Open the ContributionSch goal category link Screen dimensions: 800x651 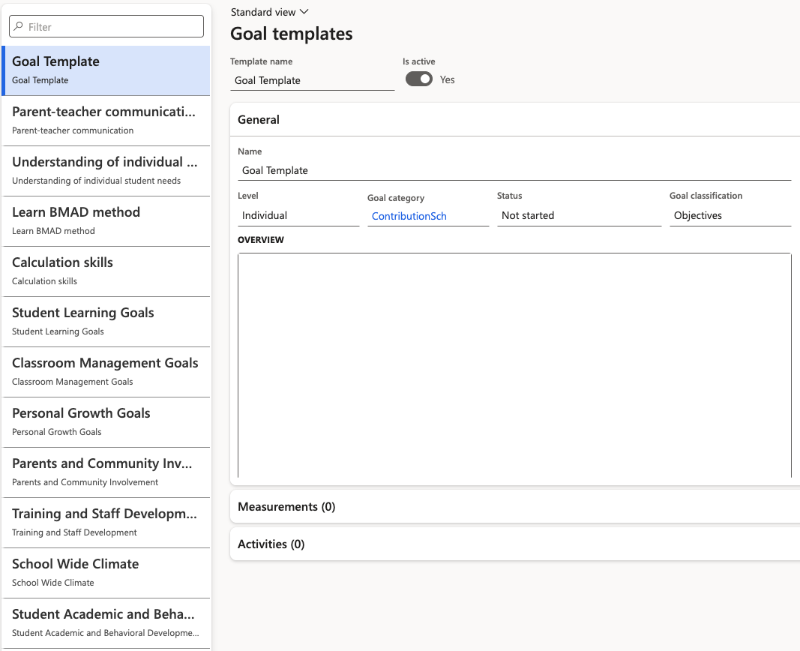coord(409,216)
